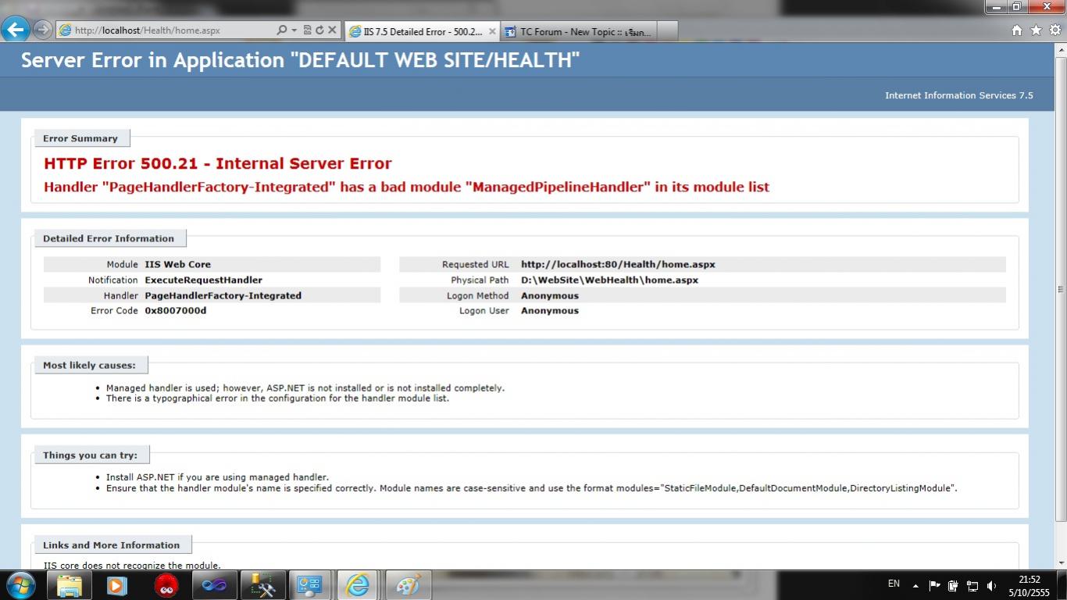The width and height of the screenshot is (1067, 600).
Task: Switch to the IIS 7.5 Detailed Error tab
Action: 422,31
